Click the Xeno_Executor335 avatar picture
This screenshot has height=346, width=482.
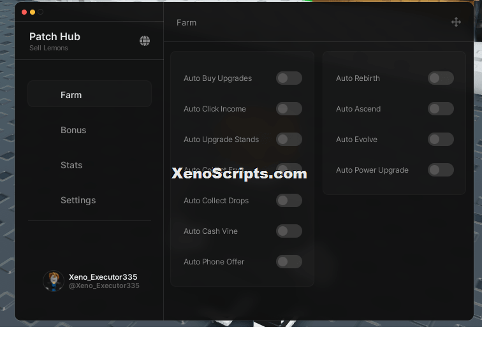click(x=54, y=281)
